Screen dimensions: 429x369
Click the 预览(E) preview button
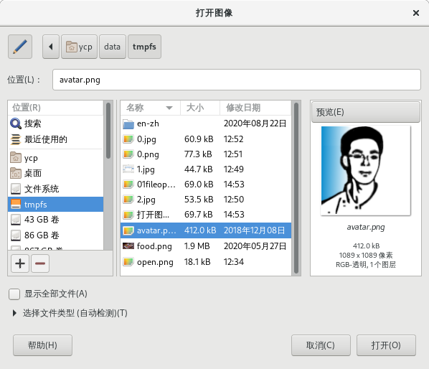click(x=366, y=112)
